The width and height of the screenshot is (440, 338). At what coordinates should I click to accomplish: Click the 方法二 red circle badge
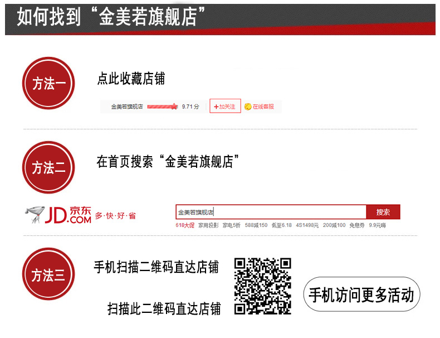48,167
